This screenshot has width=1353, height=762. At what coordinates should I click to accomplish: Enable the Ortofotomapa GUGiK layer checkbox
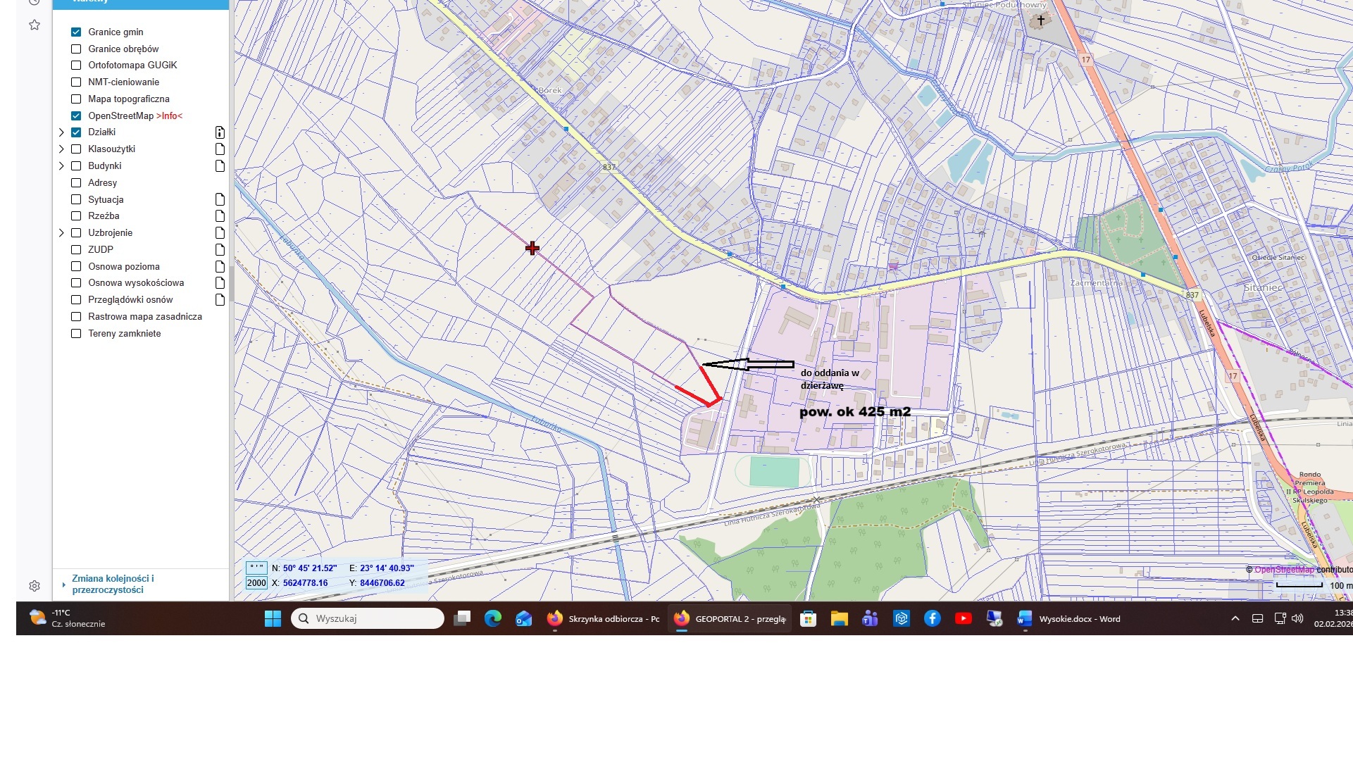click(76, 65)
